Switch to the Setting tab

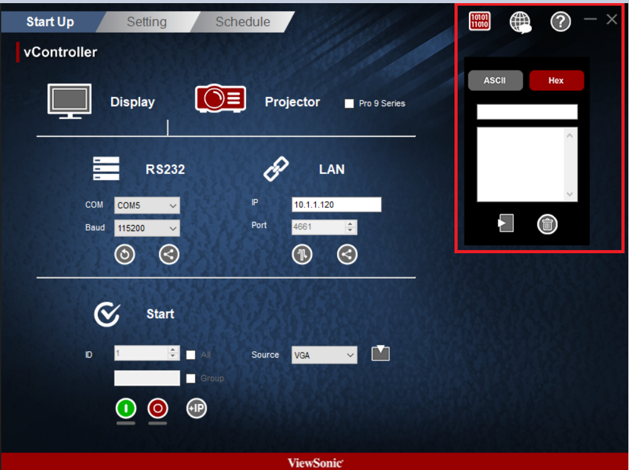click(147, 21)
